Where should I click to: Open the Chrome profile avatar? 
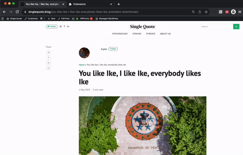pos(233,12)
